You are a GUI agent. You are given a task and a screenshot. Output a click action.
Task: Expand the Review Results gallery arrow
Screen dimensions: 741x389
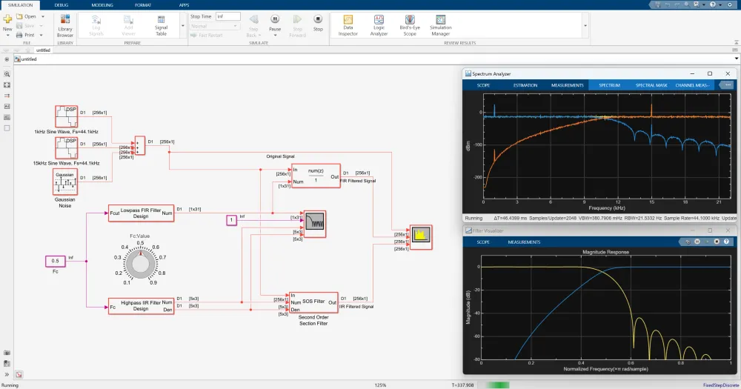point(585,26)
